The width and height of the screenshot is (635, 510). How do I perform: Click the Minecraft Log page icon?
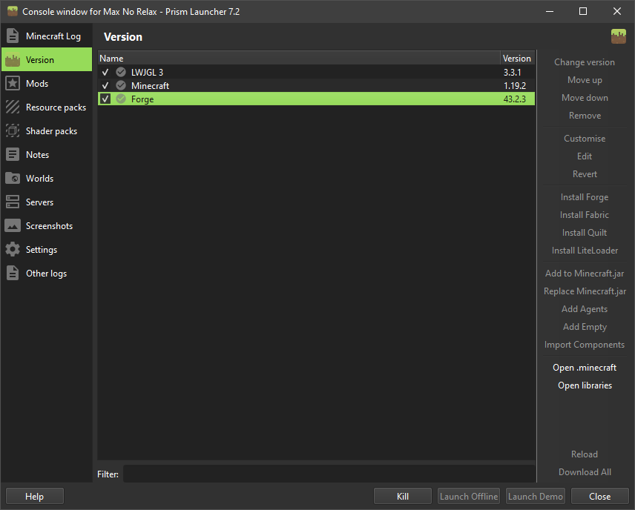tap(13, 36)
